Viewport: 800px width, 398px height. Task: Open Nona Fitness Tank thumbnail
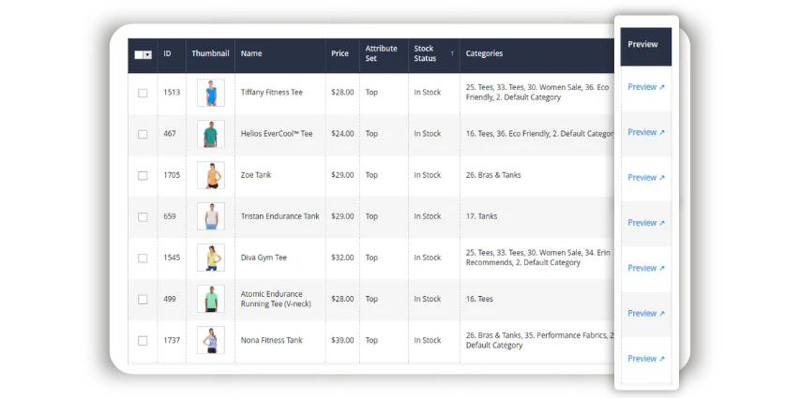pyautogui.click(x=211, y=341)
